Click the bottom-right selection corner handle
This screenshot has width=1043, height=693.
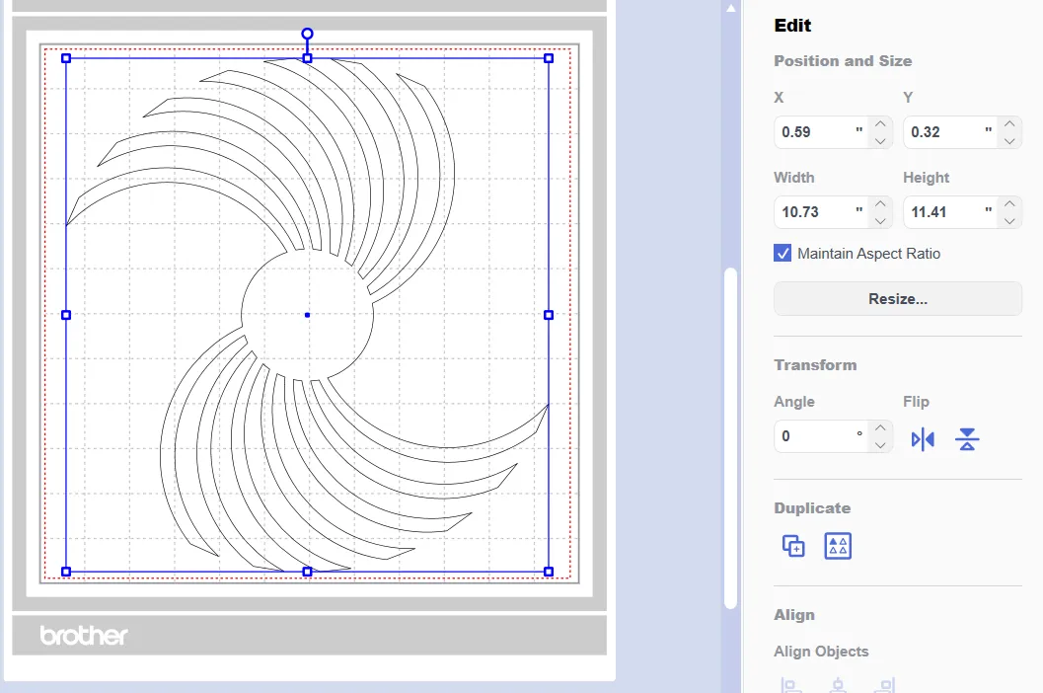pos(549,572)
